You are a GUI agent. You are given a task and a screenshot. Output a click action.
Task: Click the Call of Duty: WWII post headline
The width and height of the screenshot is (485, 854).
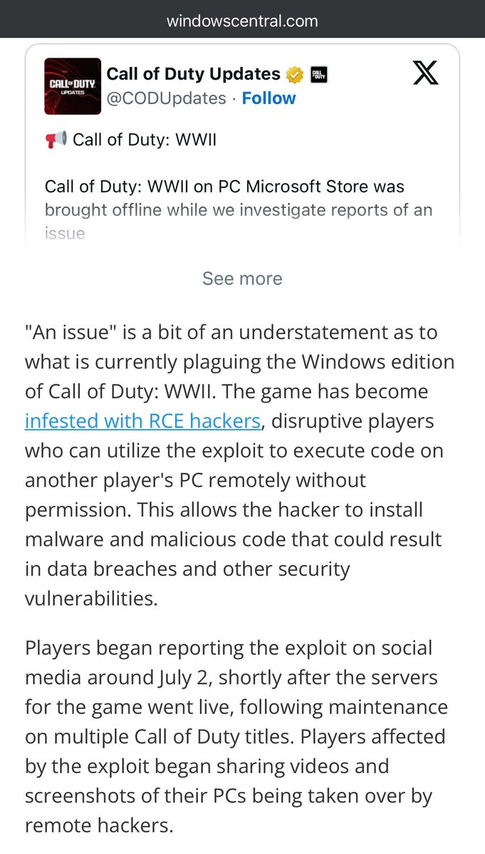(145, 140)
